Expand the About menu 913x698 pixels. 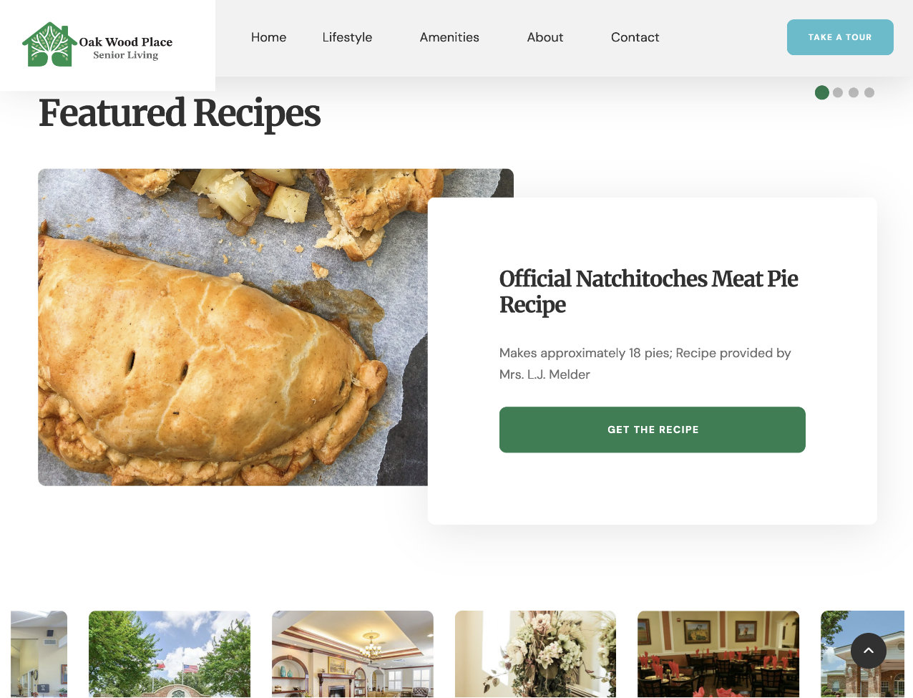[545, 37]
